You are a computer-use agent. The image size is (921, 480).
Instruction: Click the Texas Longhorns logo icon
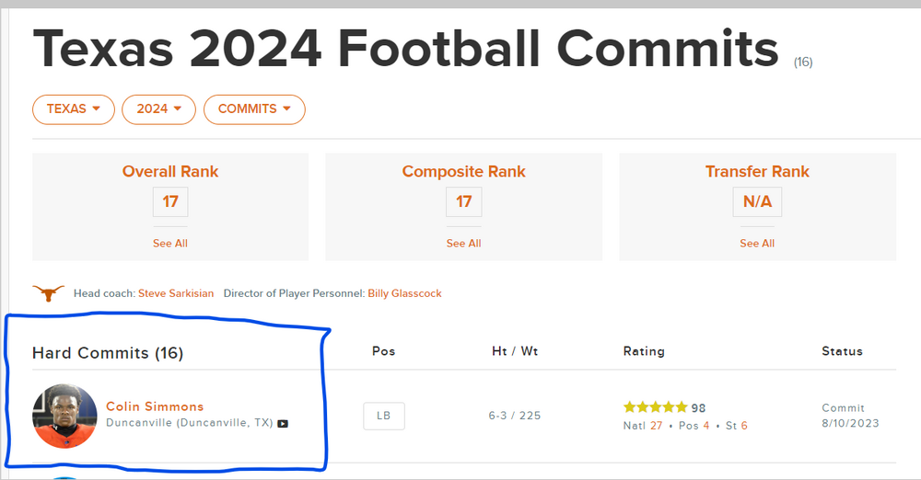tap(49, 293)
